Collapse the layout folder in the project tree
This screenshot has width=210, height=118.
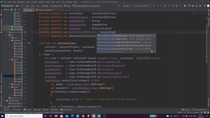[x=9, y=60]
